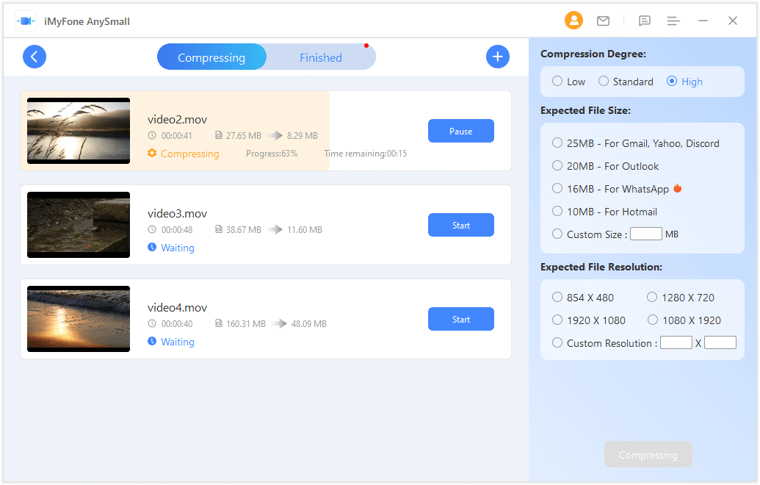Click the file size icon for video4.mov
The width and height of the screenshot is (760, 485).
click(x=219, y=323)
